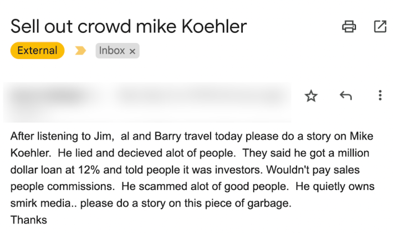
Task: Click the yellow External tag
Action: [37, 50]
